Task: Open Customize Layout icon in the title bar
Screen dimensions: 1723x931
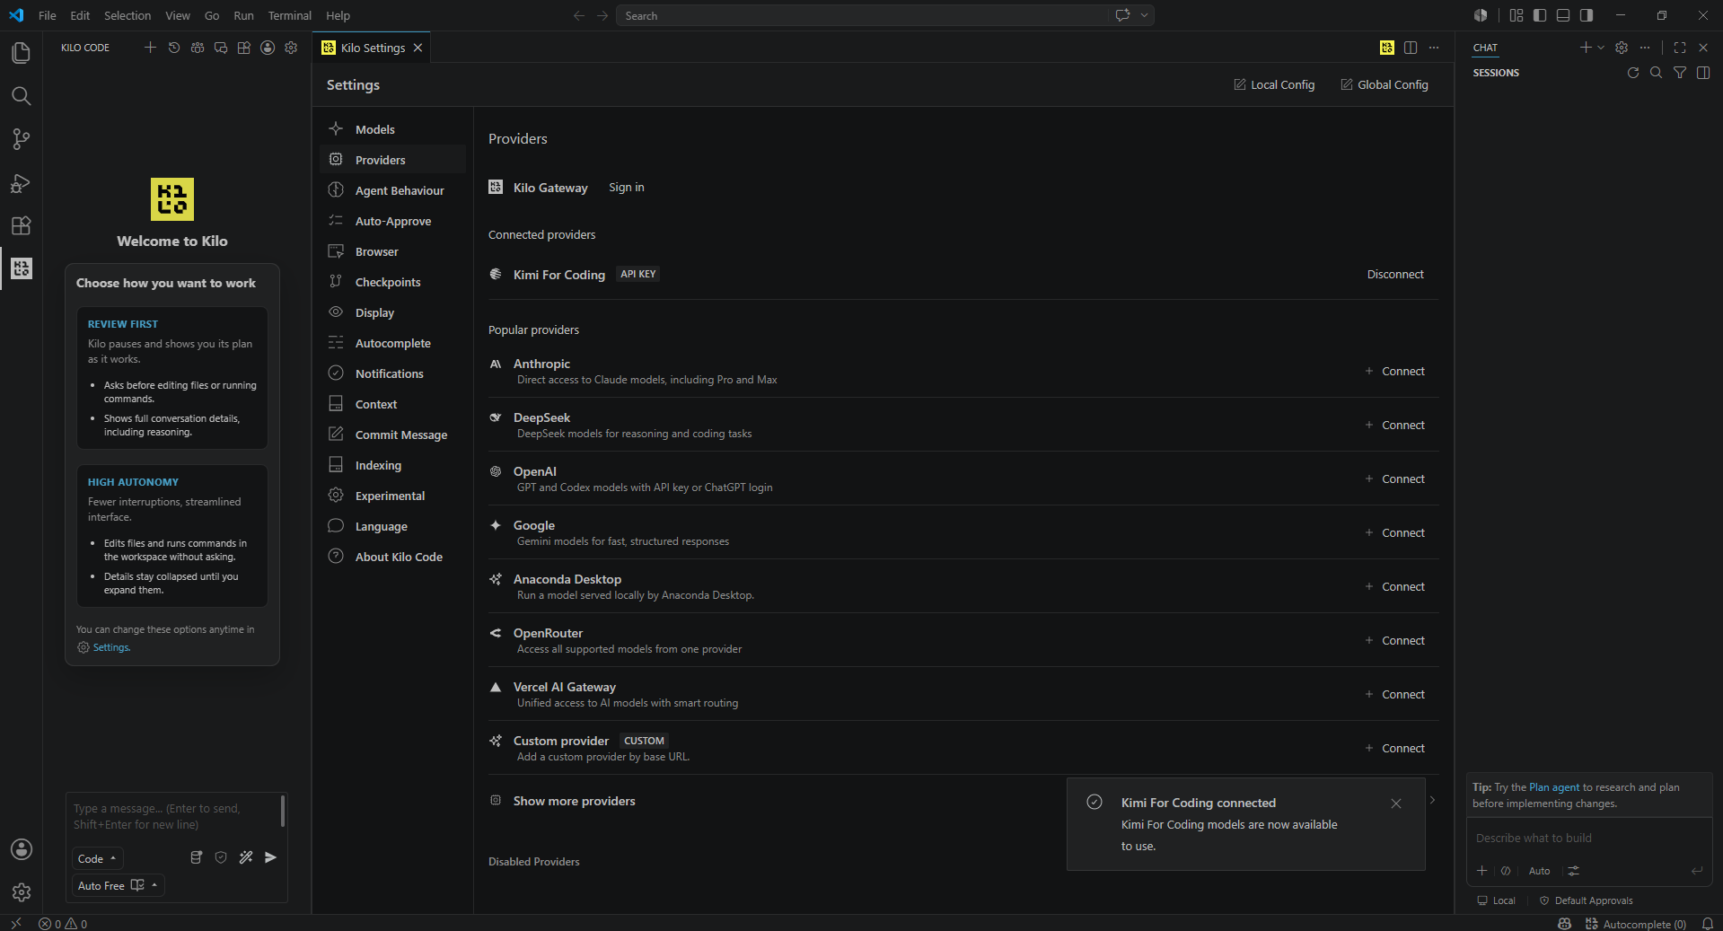Action: [x=1516, y=15]
